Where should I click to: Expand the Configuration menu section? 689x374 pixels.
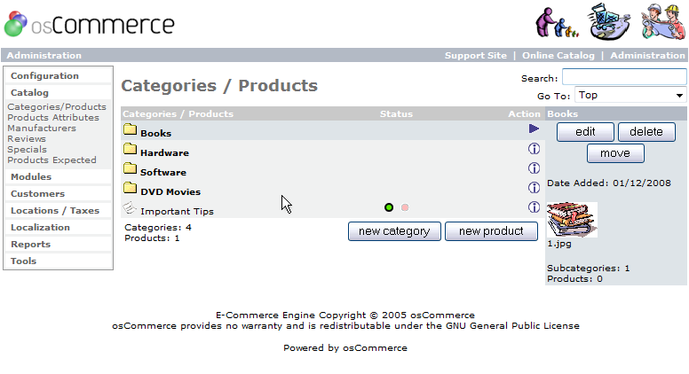(44, 76)
